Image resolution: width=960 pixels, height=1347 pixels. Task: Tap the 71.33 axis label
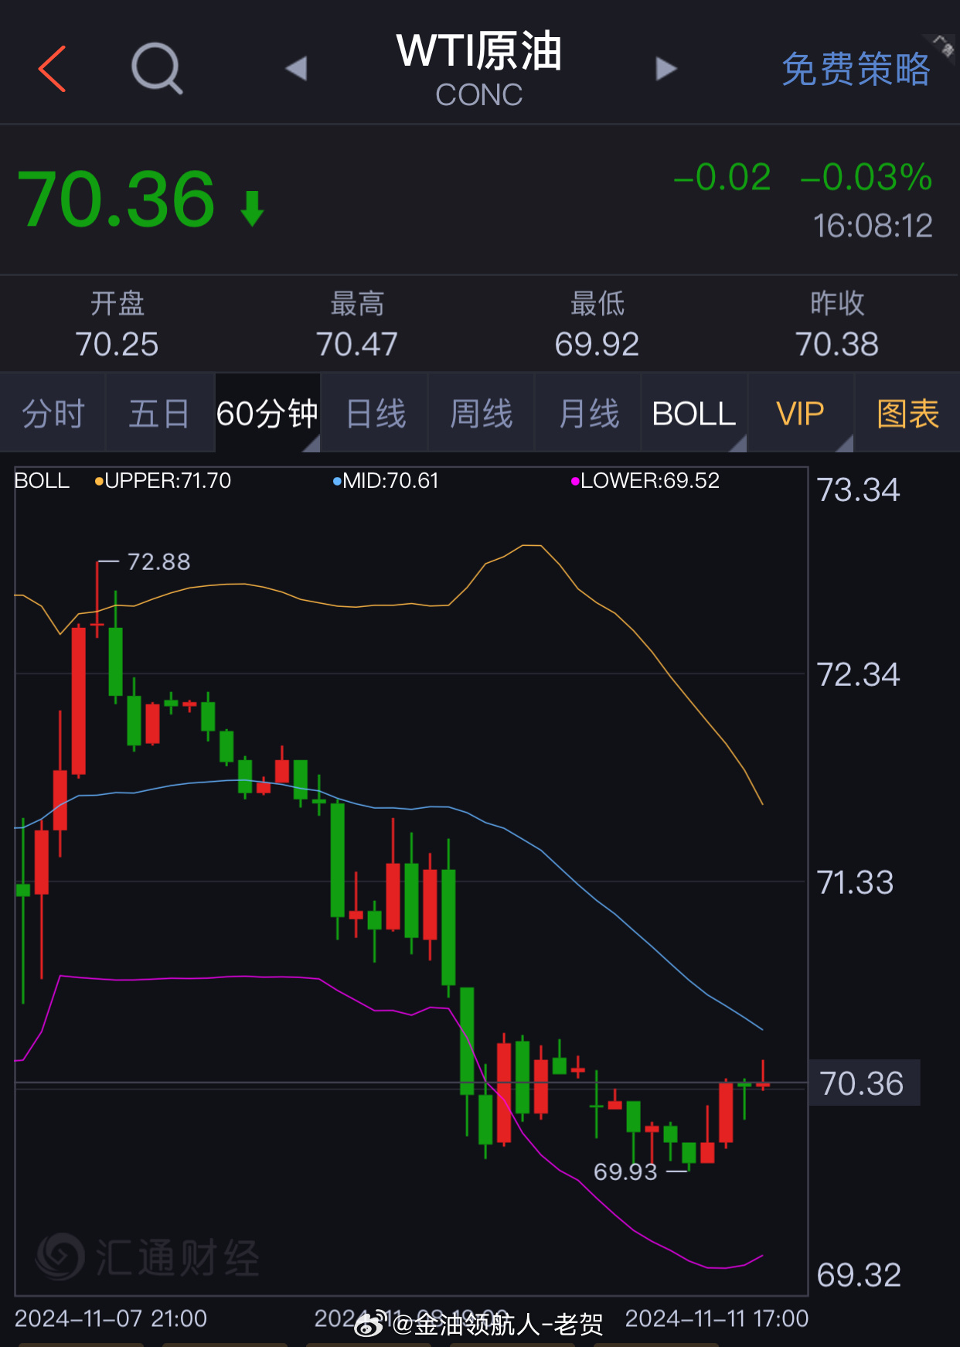tap(855, 882)
